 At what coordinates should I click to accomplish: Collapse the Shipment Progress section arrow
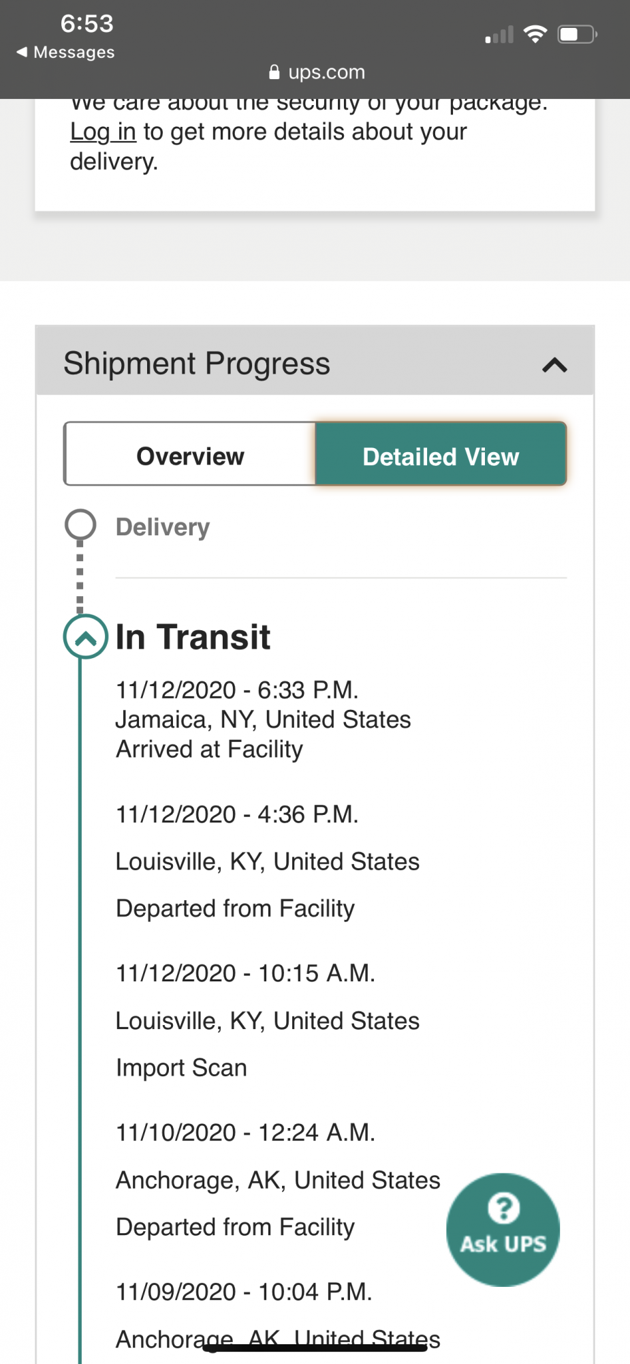pyautogui.click(x=554, y=365)
